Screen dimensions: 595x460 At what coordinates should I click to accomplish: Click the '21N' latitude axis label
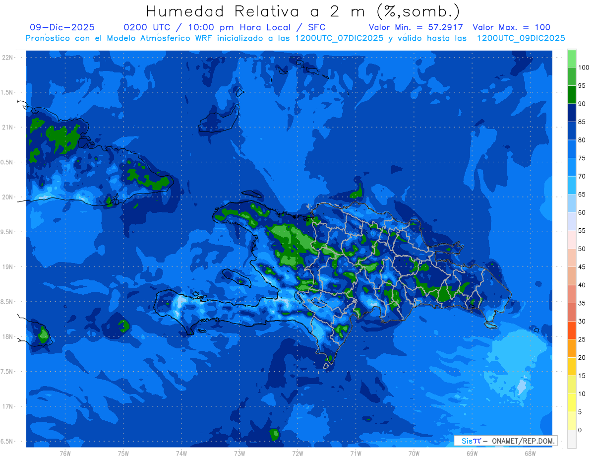click(7, 127)
